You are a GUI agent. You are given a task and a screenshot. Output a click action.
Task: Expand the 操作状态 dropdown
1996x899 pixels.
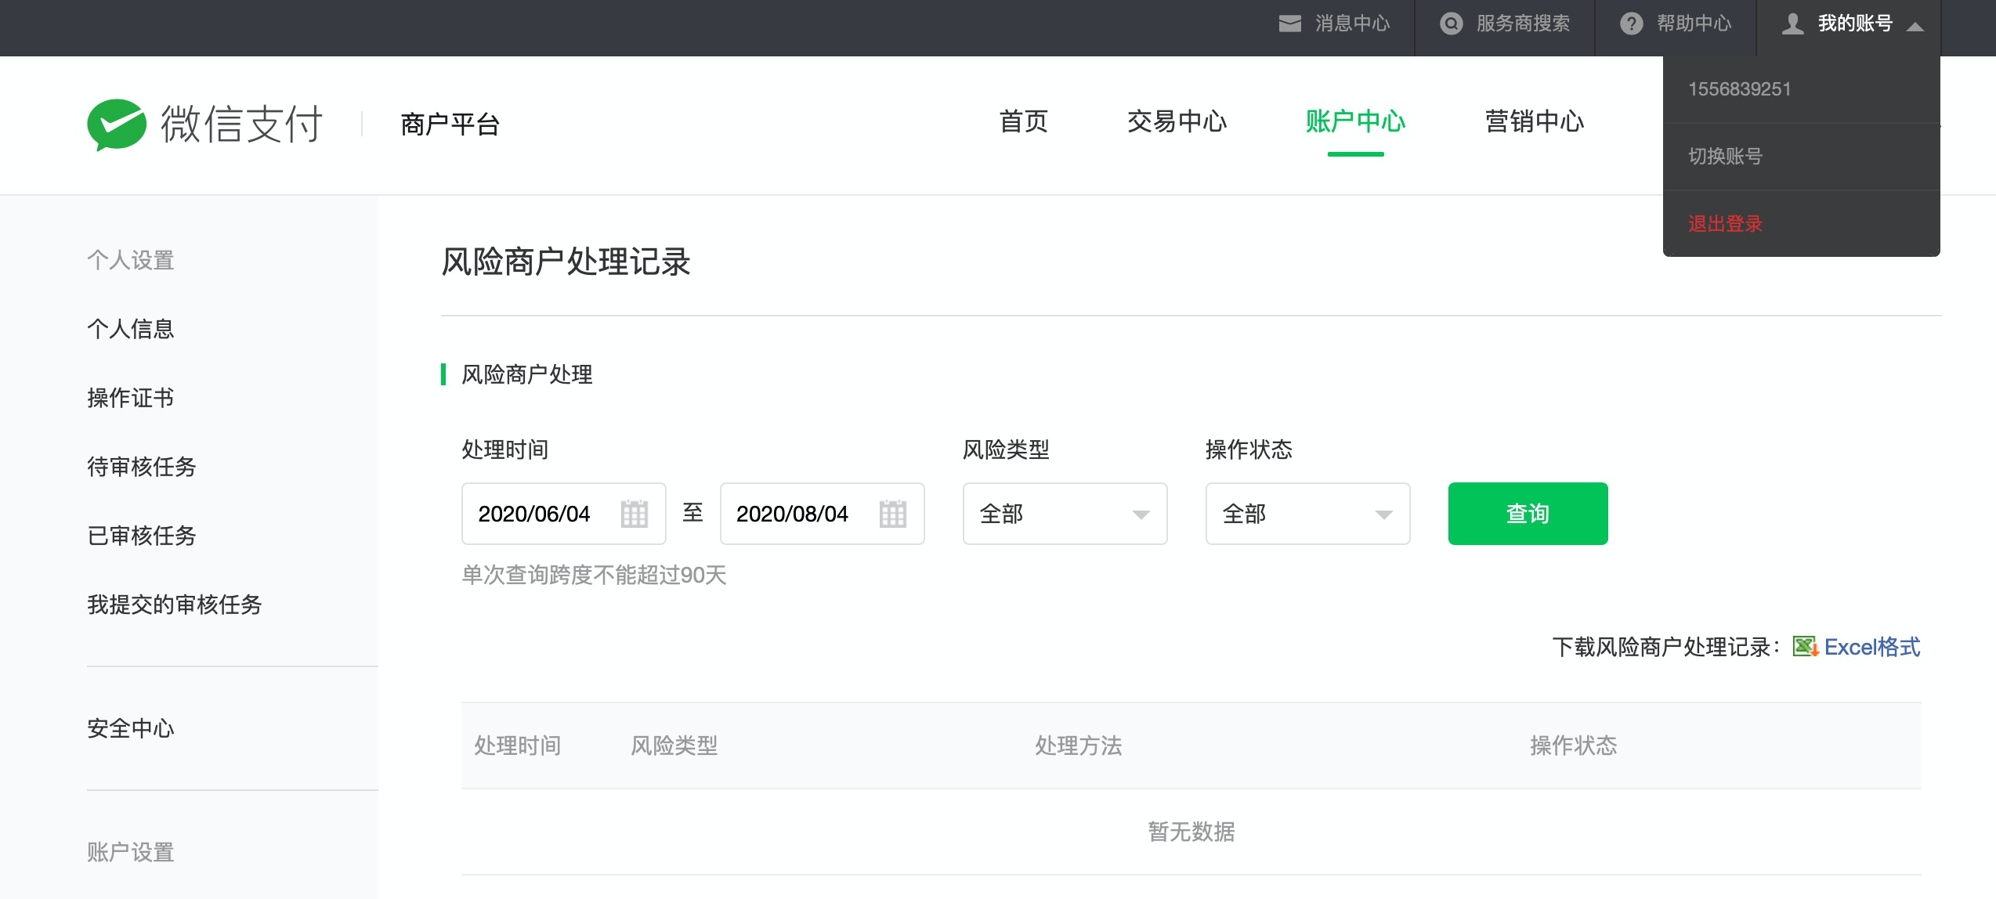point(1383,514)
